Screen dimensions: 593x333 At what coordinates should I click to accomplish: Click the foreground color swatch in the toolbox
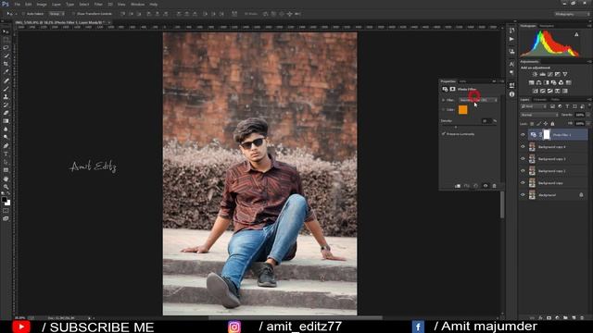point(4,200)
